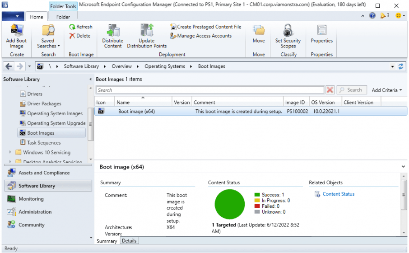Click Software Library in breadcrumb path

coord(81,66)
